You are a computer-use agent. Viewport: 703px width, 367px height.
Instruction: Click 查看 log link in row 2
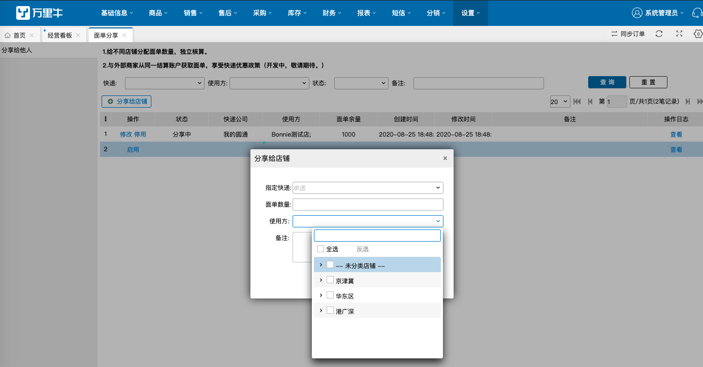click(x=676, y=150)
